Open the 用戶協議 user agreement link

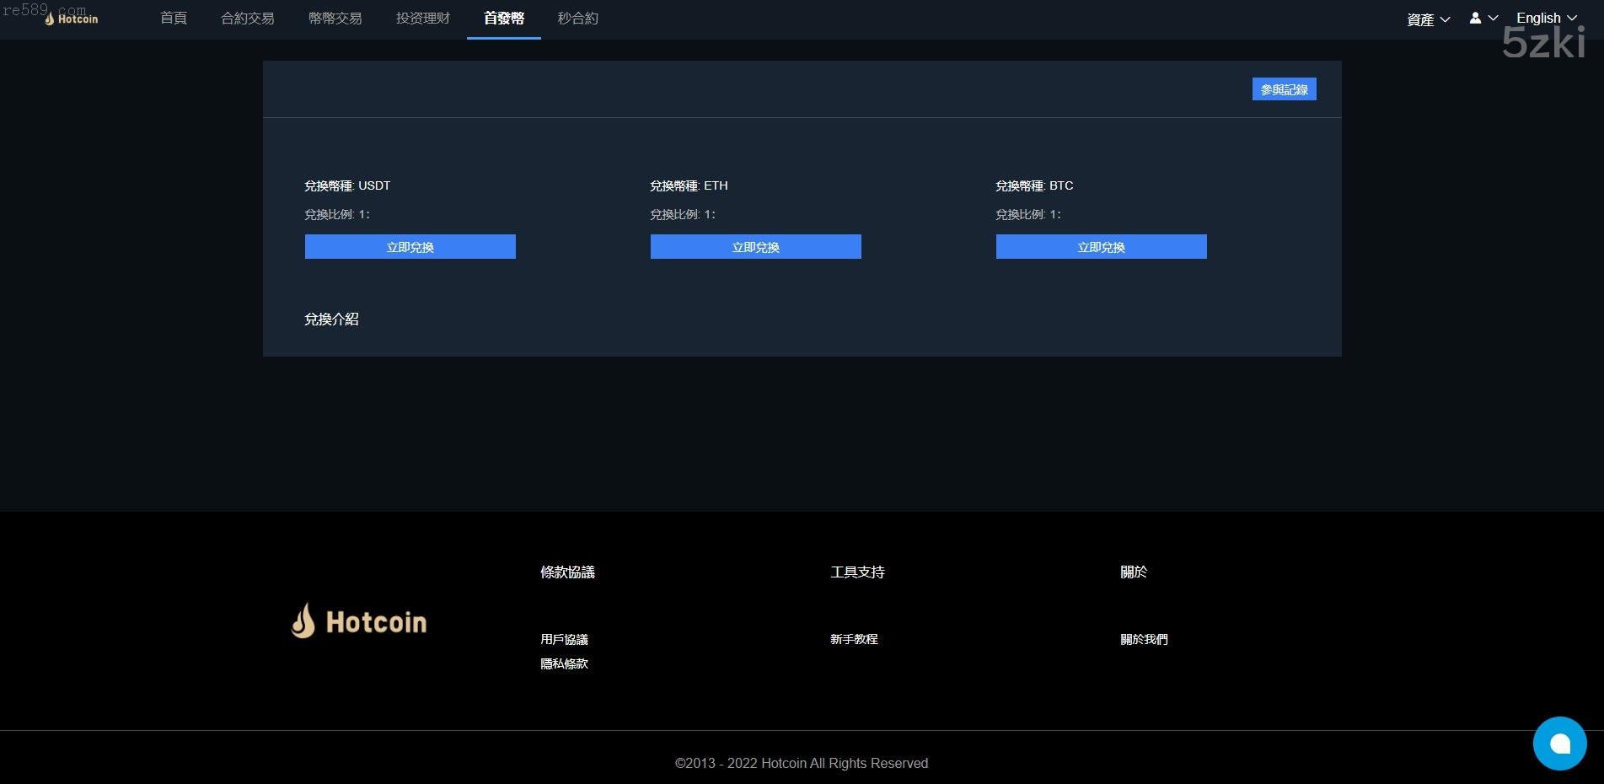(564, 639)
